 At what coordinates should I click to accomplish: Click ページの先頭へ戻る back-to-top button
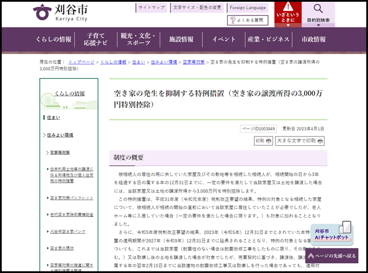[334, 255]
